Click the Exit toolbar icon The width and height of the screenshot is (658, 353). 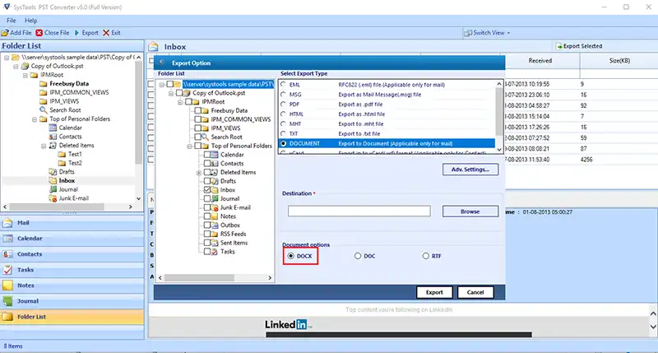pos(106,33)
